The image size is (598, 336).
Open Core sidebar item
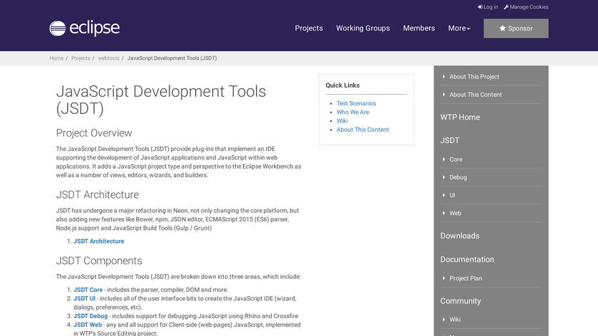491,159
